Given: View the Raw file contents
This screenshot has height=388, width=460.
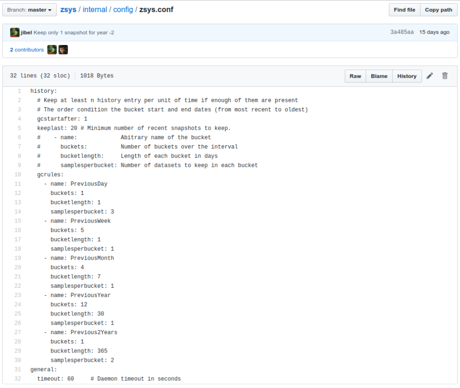Looking at the screenshot, I should pyautogui.click(x=355, y=76).
